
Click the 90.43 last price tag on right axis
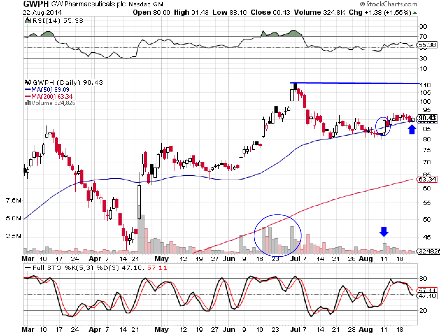pyautogui.click(x=428, y=118)
